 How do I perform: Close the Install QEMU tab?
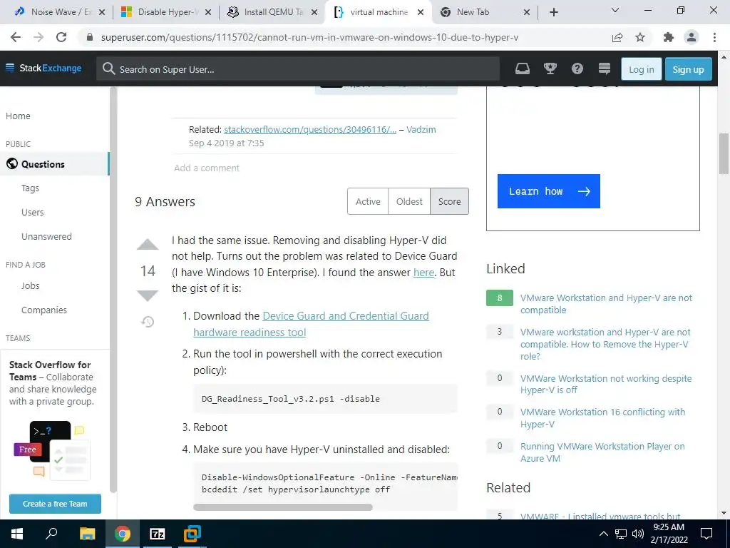[x=314, y=12]
